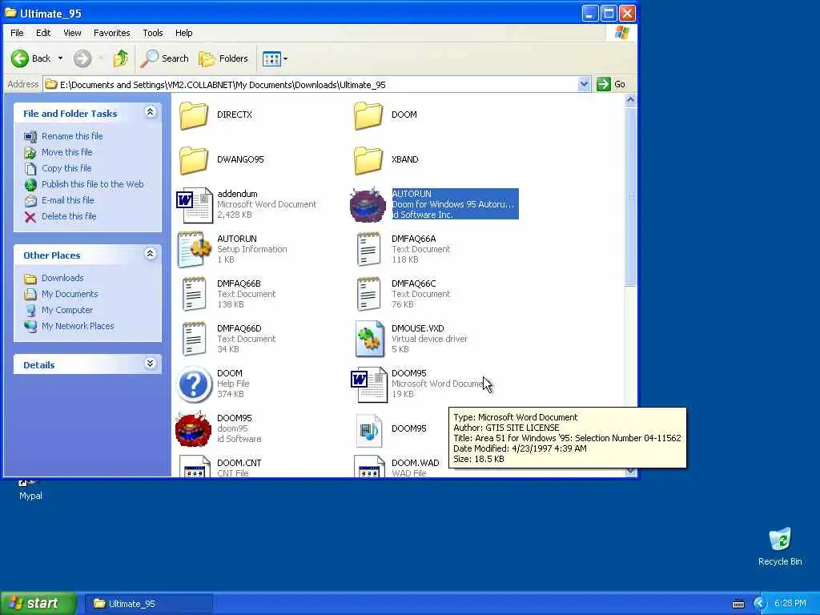Click the Go button
820x615 pixels.
tap(611, 84)
